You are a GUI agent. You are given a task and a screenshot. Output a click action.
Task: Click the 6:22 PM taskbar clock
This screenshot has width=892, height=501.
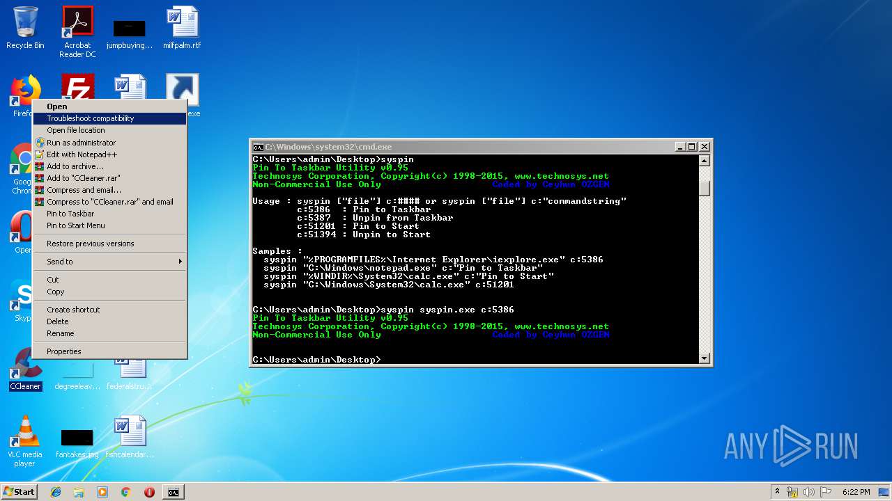(856, 492)
